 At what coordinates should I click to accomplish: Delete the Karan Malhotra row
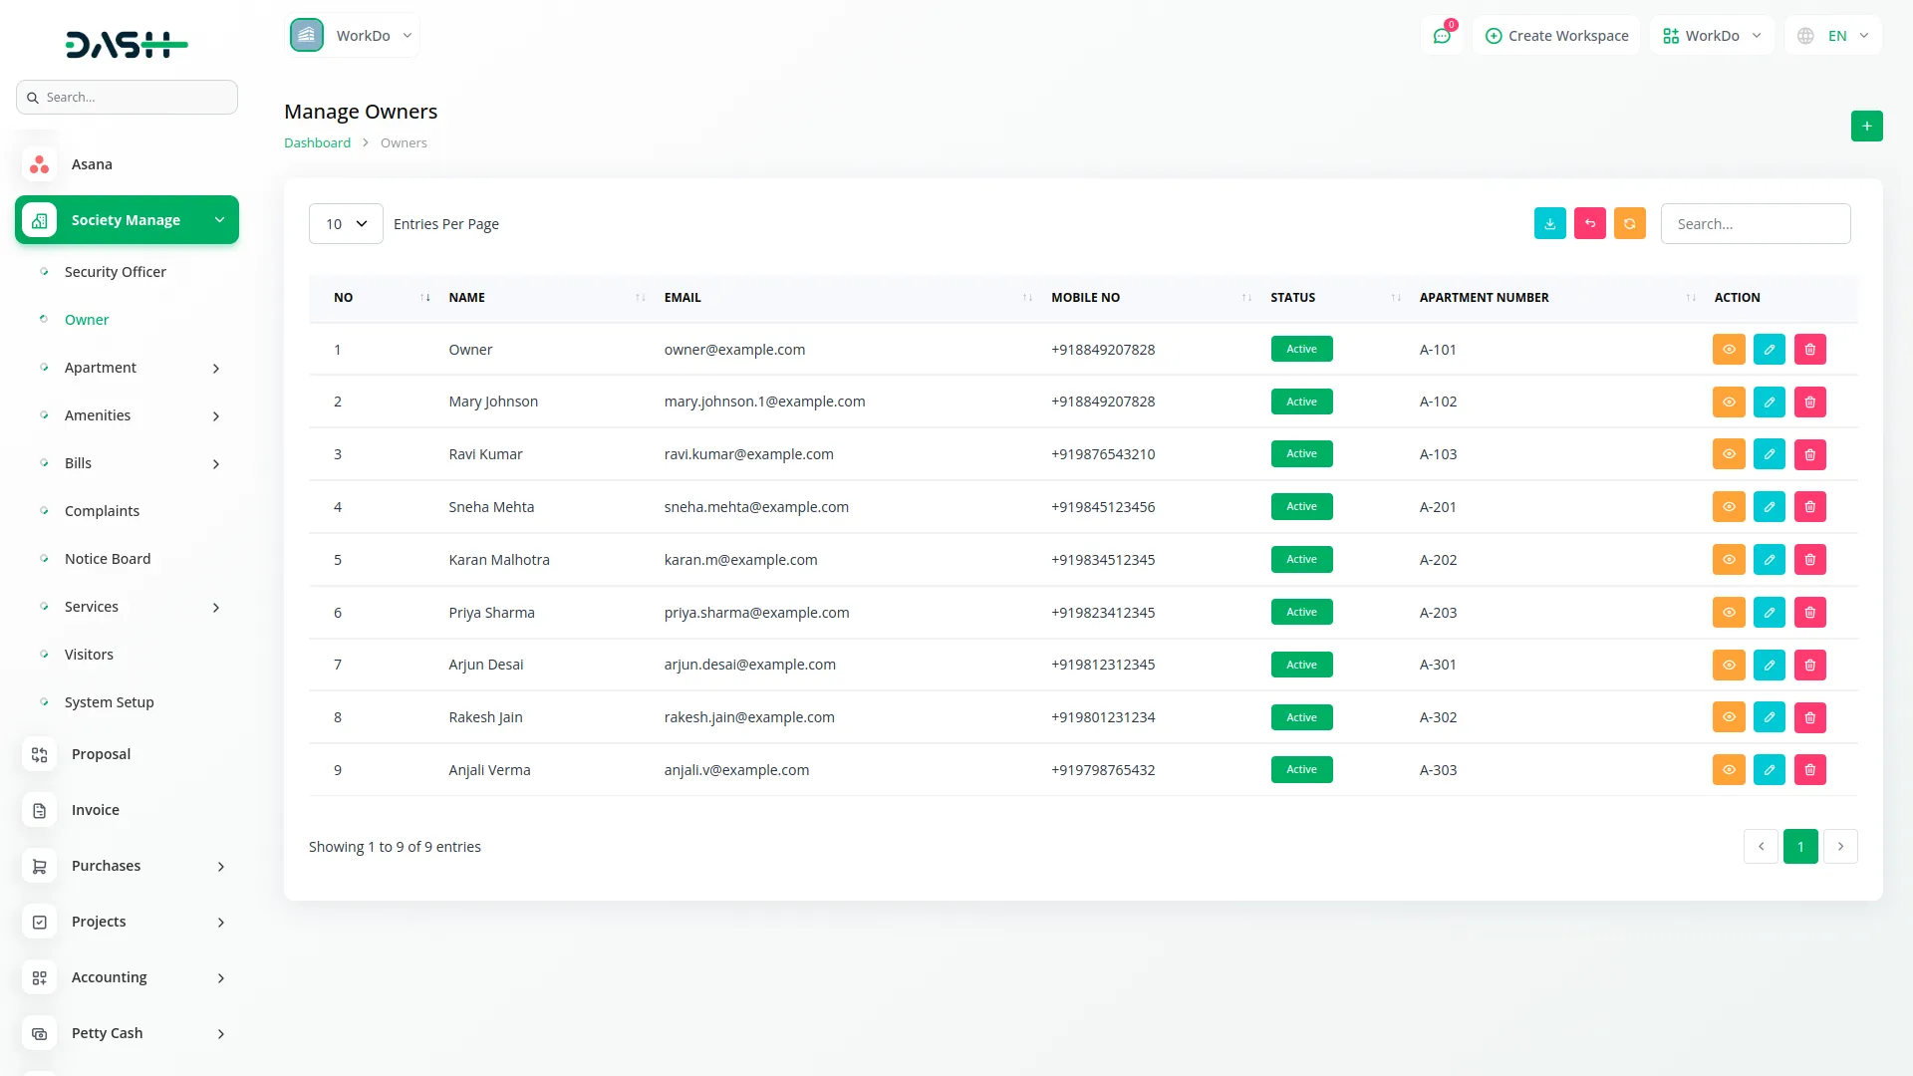pyautogui.click(x=1809, y=560)
